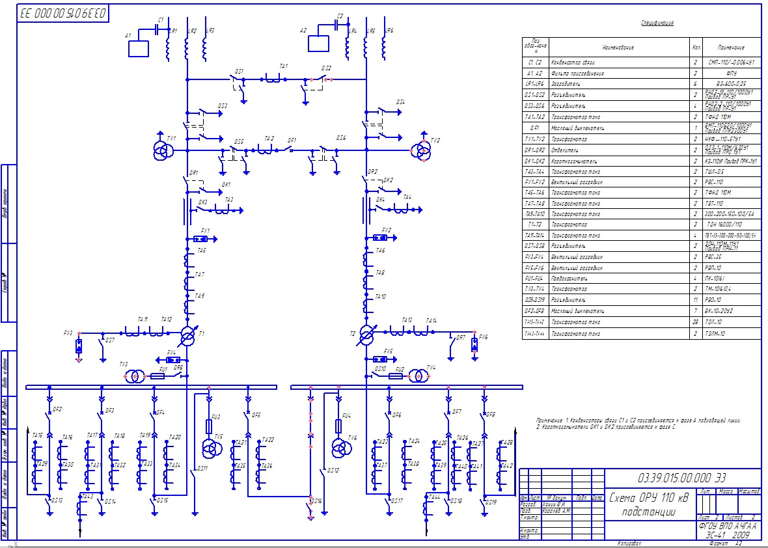
Task: Click the 'T1-T2' designation cell
Action: pyautogui.click(x=534, y=225)
